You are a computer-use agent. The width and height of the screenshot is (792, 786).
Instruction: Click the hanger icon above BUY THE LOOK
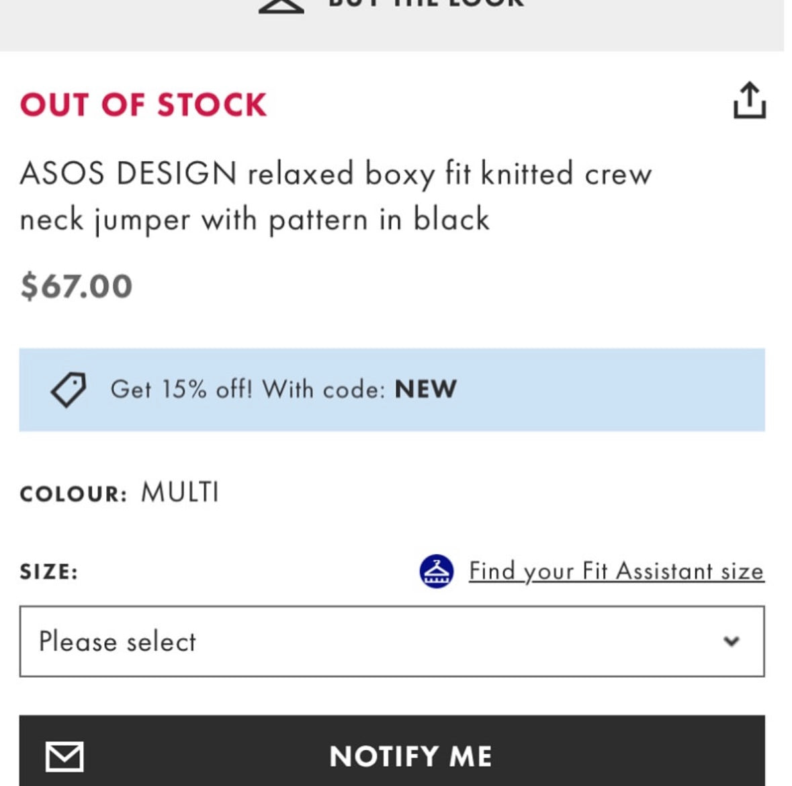[x=282, y=7]
